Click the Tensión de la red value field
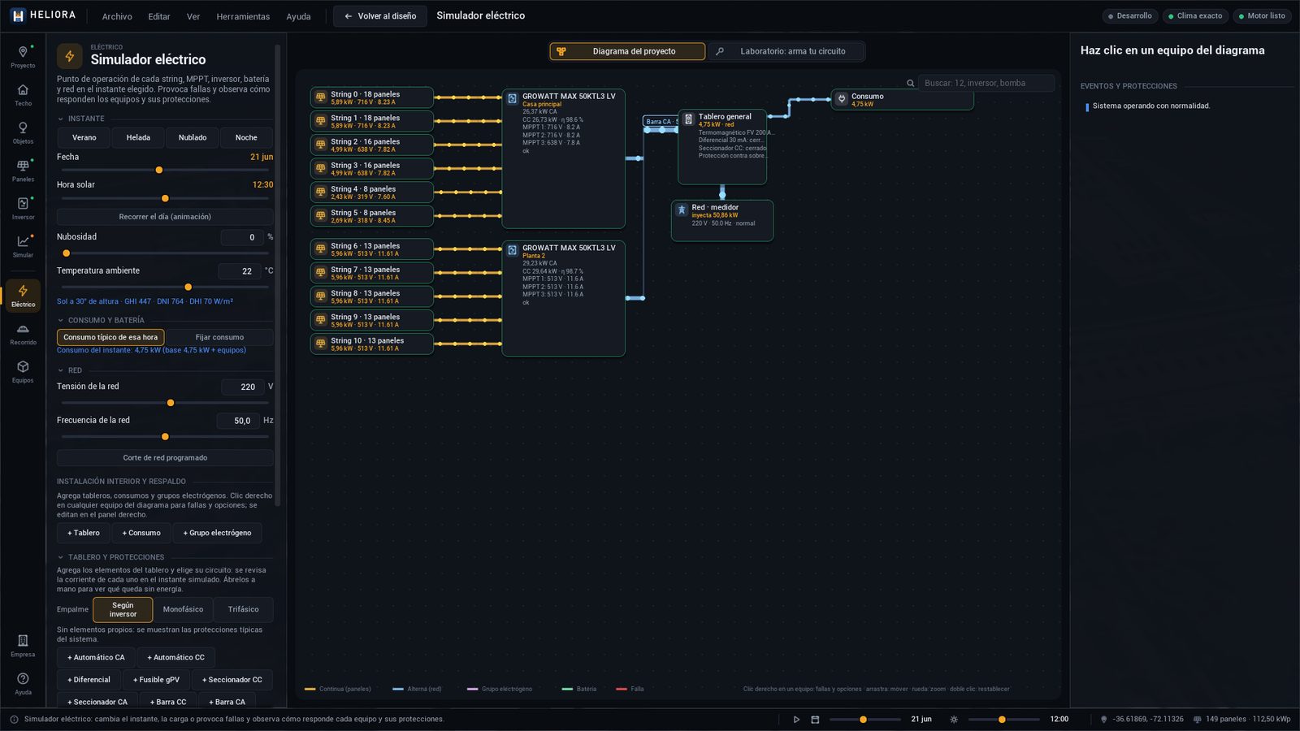This screenshot has height=731, width=1300. tap(241, 387)
